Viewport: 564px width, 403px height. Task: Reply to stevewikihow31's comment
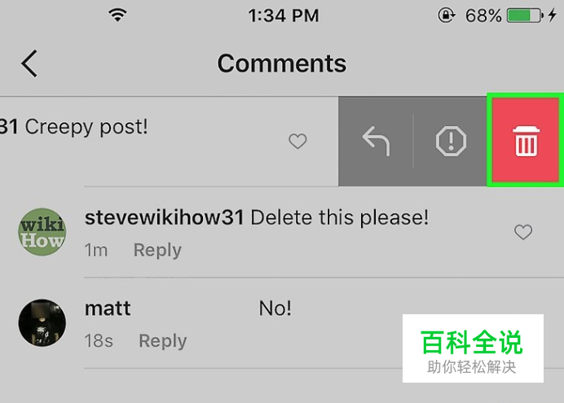point(157,250)
